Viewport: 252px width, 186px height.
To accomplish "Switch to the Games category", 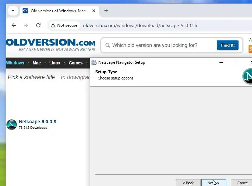I will [x=76, y=63].
